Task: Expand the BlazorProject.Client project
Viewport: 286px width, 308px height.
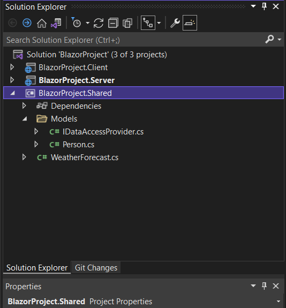Action: 12,67
